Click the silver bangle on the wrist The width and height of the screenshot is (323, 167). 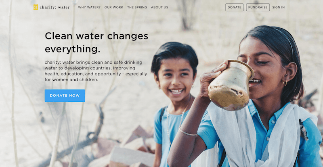click(187, 132)
